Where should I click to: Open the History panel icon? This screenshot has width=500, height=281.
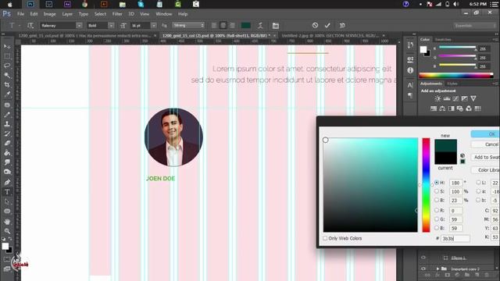(410, 45)
